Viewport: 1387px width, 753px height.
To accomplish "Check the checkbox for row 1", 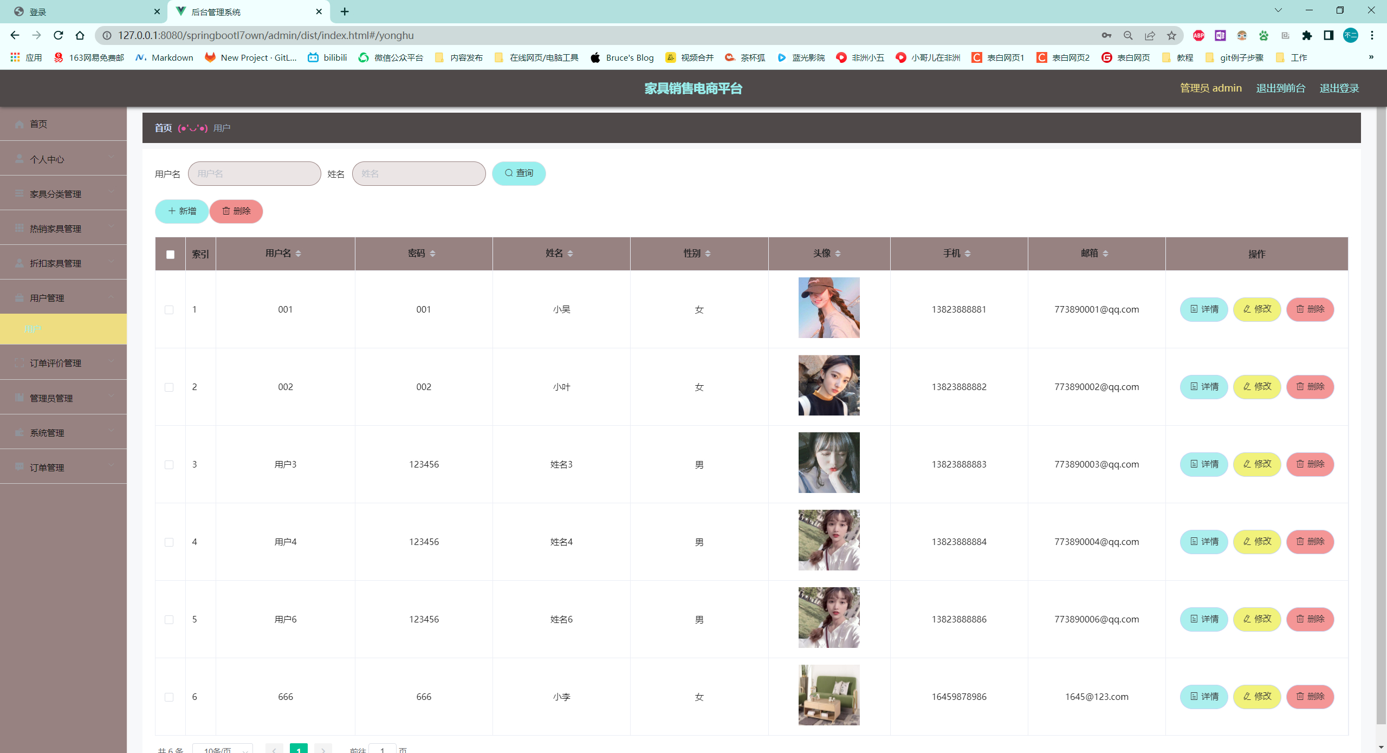I will click(169, 310).
